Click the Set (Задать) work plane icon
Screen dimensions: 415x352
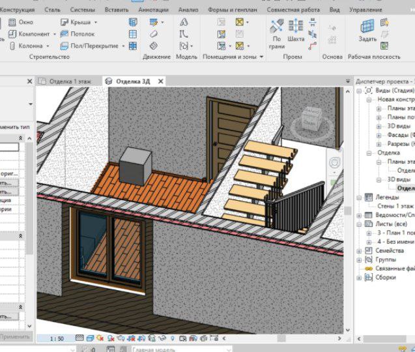[x=367, y=29]
